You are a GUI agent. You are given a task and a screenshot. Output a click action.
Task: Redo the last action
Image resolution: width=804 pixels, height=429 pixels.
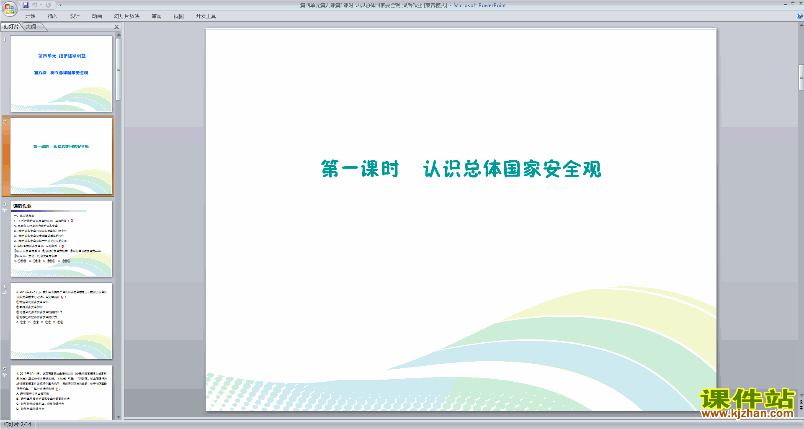(x=48, y=5)
